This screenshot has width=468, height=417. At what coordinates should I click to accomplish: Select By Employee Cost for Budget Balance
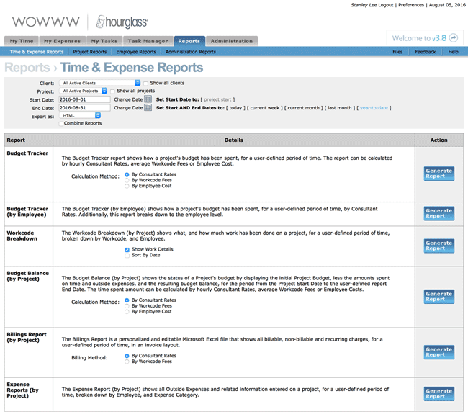click(x=127, y=312)
